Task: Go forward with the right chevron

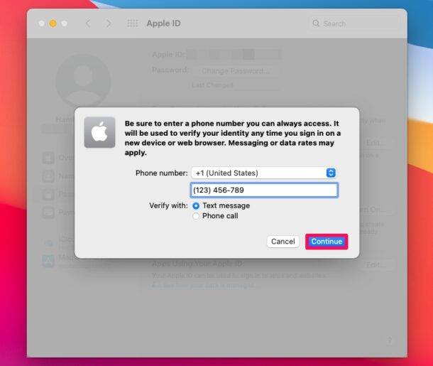Action: (x=109, y=23)
